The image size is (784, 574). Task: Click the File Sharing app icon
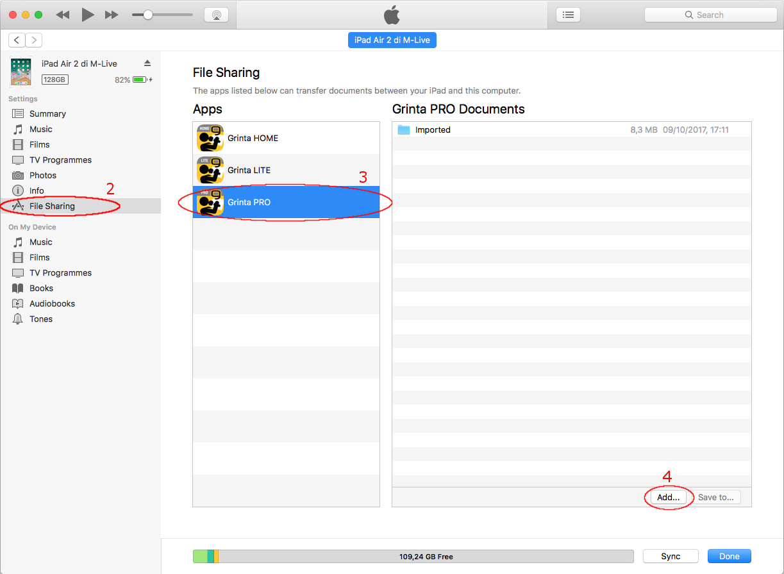point(18,206)
